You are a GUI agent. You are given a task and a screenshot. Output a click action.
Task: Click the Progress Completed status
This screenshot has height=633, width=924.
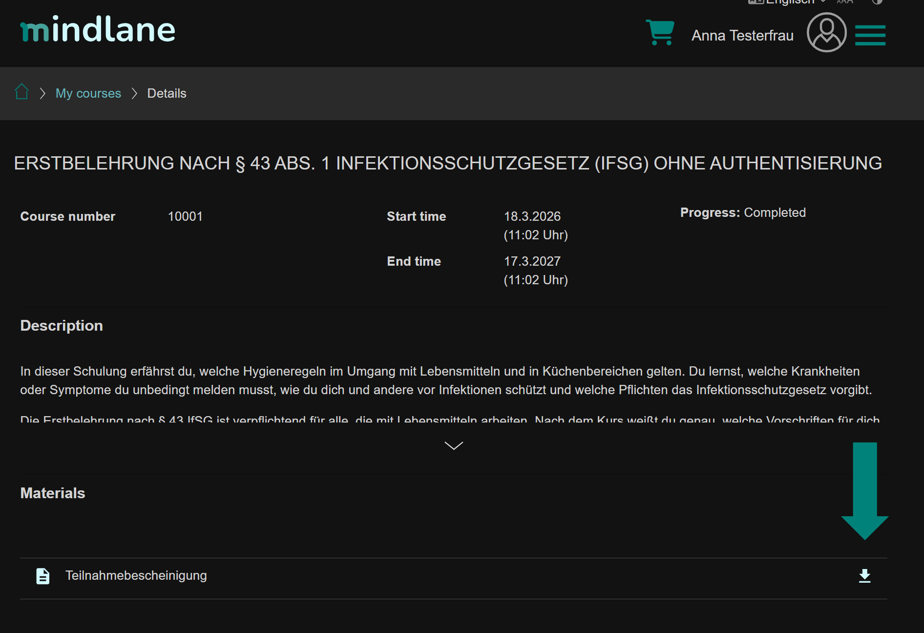pos(743,213)
